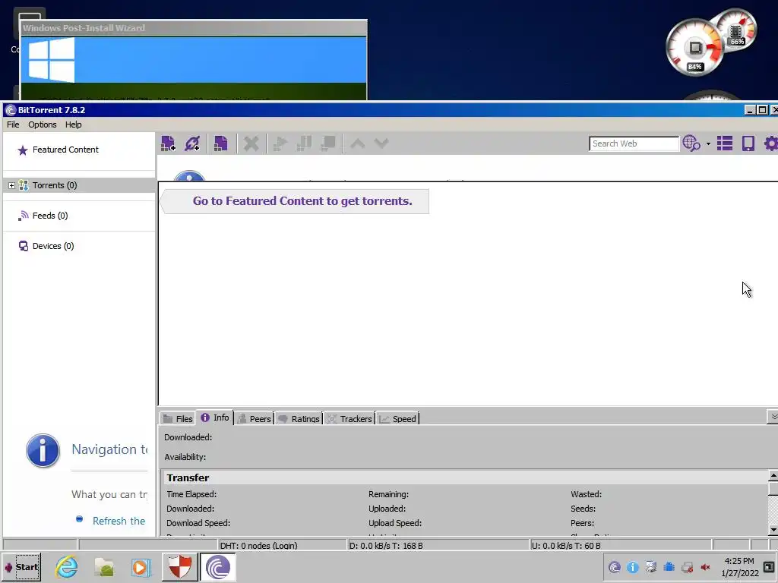The height and width of the screenshot is (583, 778).
Task: Toggle the category list view icon
Action: (x=724, y=143)
